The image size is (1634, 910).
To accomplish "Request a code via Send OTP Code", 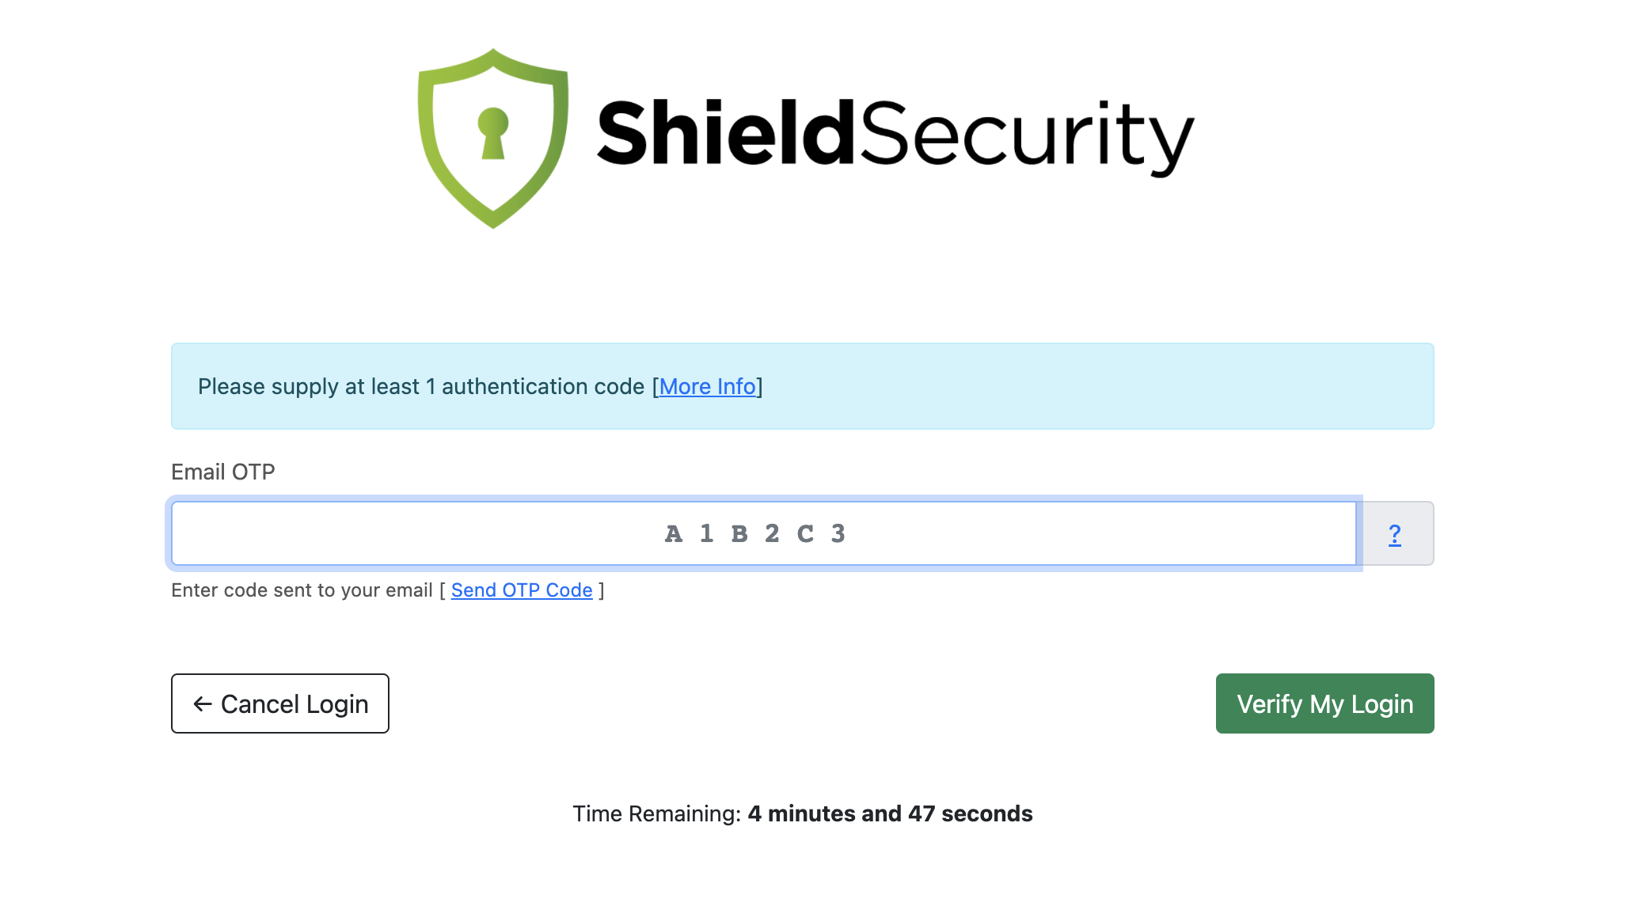I will click(521, 590).
